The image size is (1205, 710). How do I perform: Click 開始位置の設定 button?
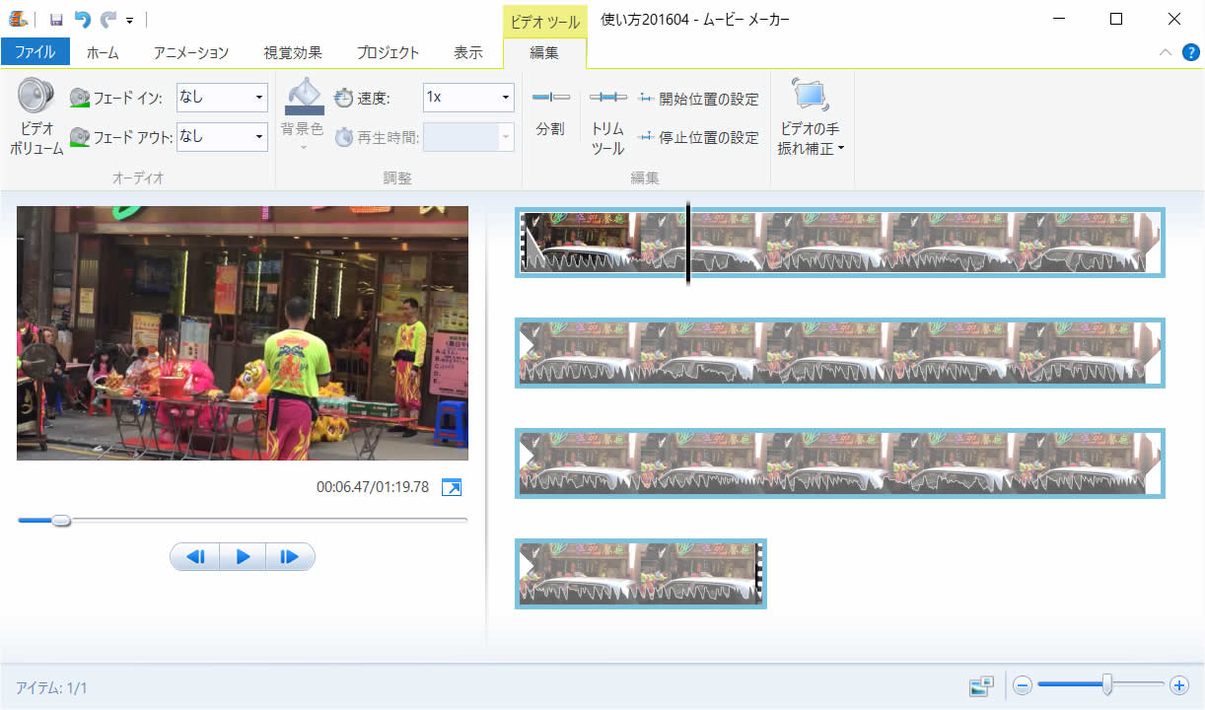pyautogui.click(x=698, y=99)
